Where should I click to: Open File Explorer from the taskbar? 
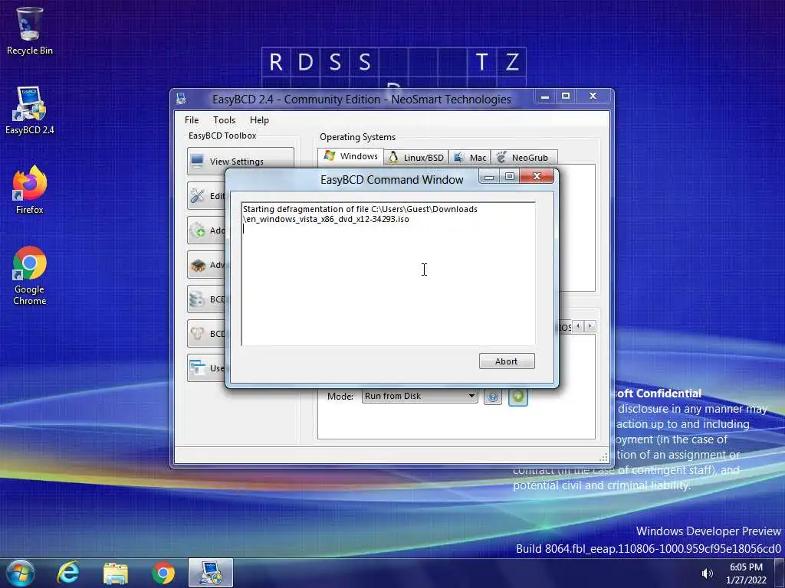(x=116, y=573)
